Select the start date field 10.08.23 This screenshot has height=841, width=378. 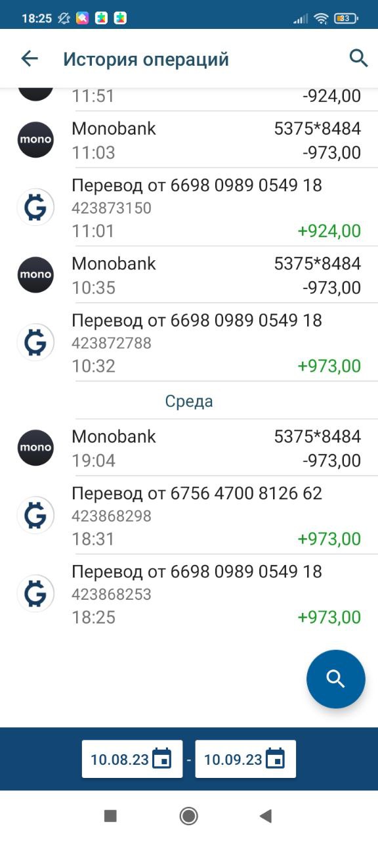coord(132,759)
